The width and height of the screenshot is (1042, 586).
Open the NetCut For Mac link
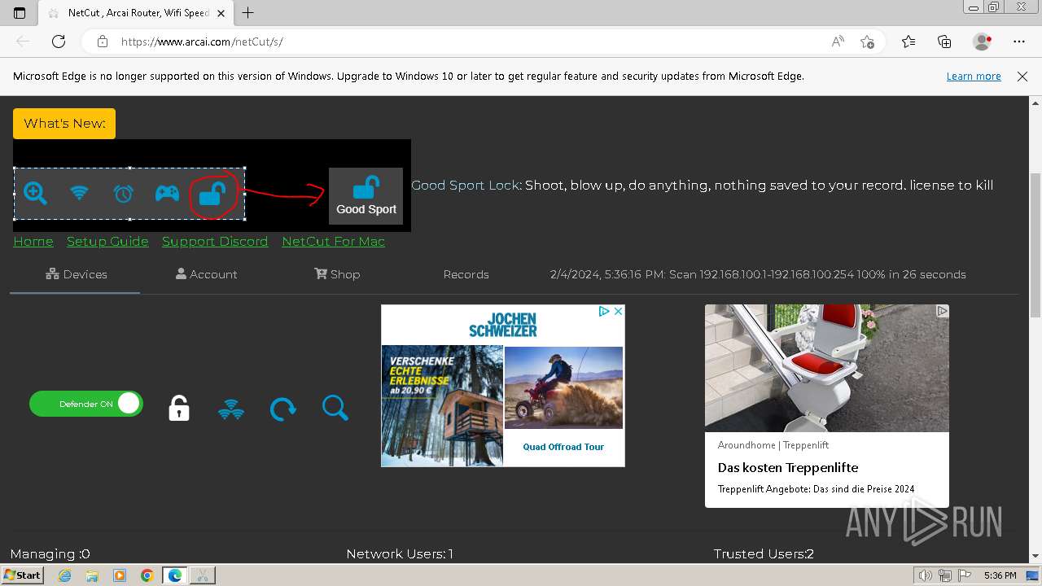coord(333,241)
